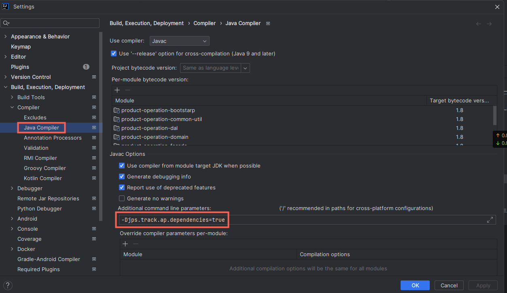Image resolution: width=507 pixels, height=293 pixels.
Task: Click the IntelliJ IDEA logo in the titlebar
Action: tap(5, 6)
